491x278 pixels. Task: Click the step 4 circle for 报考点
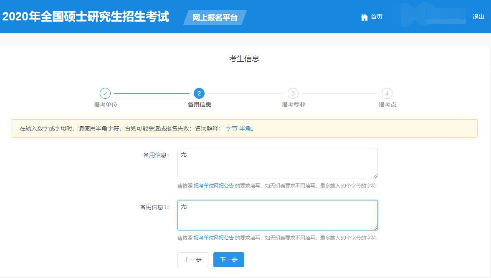[x=386, y=94]
